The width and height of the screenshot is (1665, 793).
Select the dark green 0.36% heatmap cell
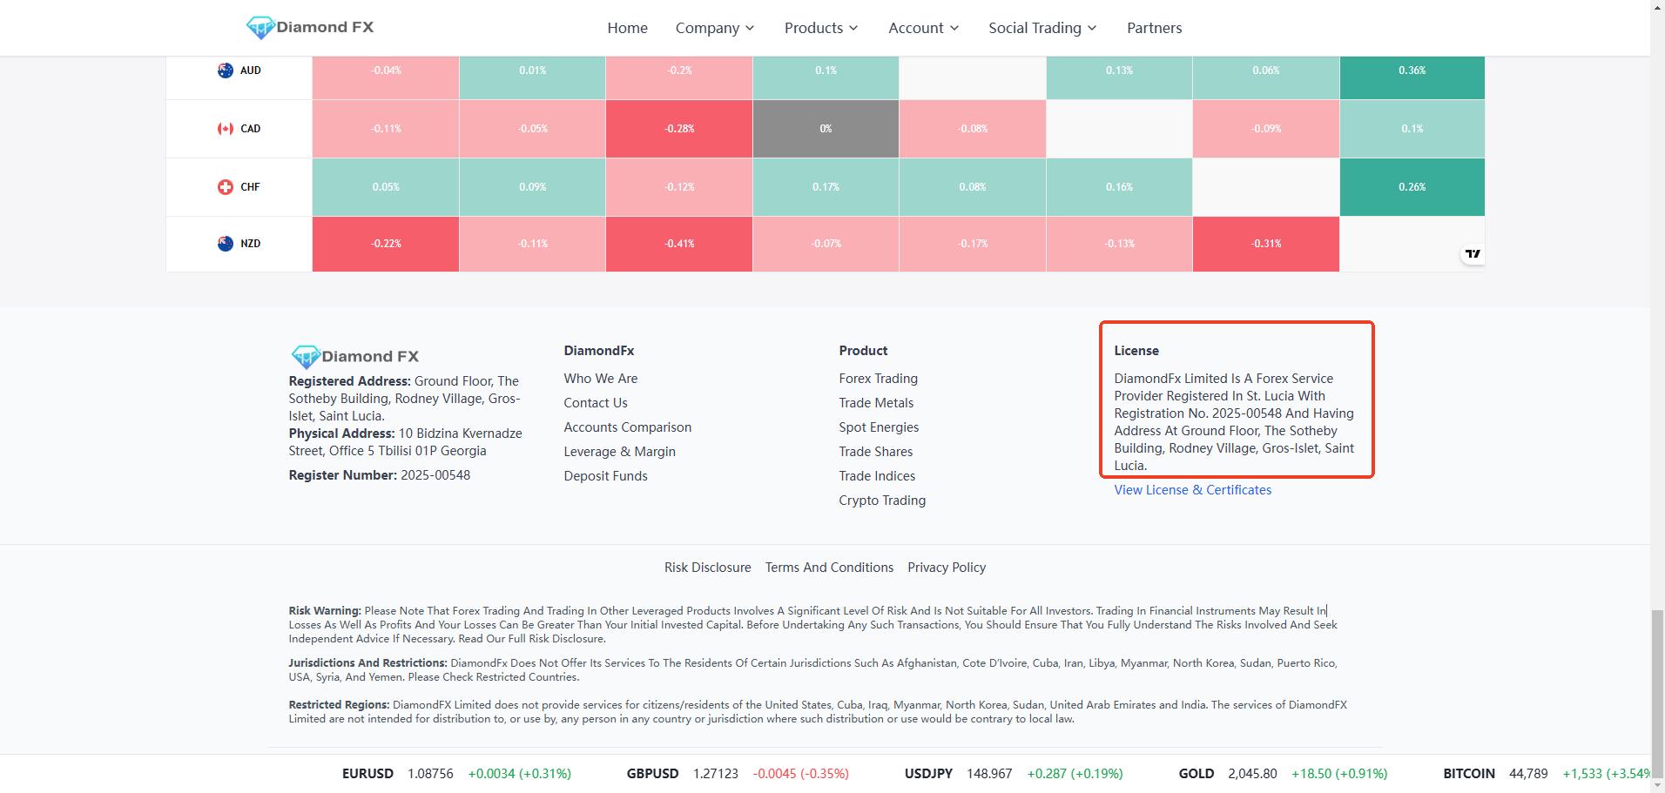pyautogui.click(x=1412, y=71)
